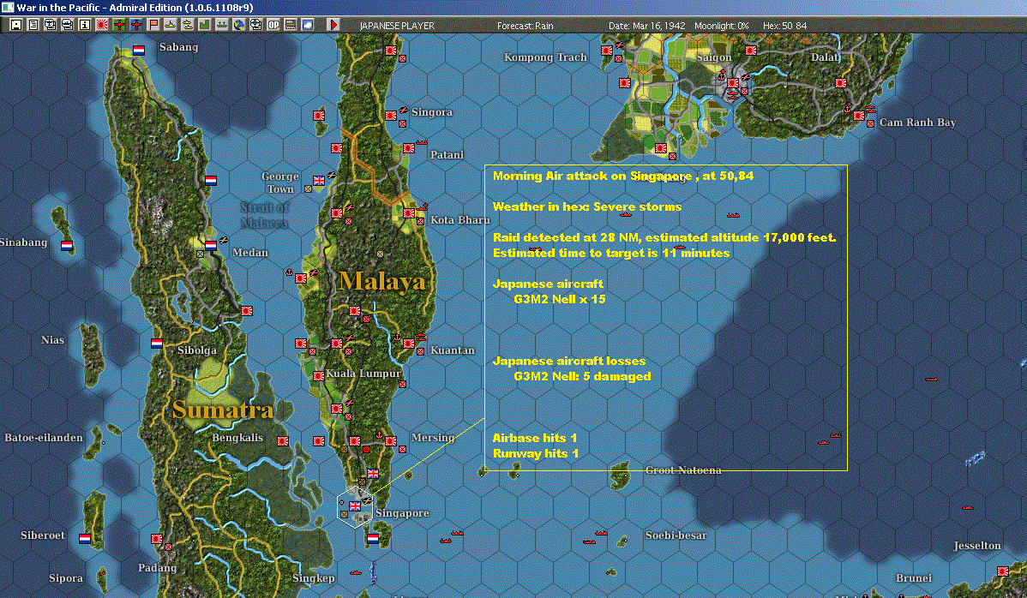Click the striped list toolbar icon
This screenshot has height=598, width=1027.
(290, 25)
